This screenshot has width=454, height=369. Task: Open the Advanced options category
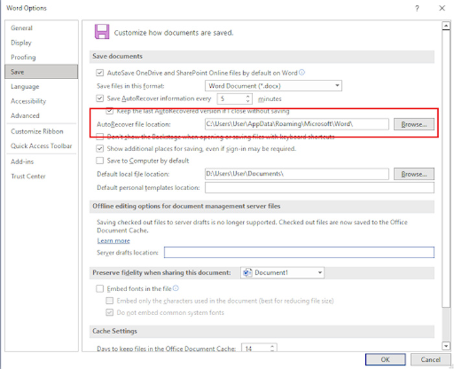25,115
